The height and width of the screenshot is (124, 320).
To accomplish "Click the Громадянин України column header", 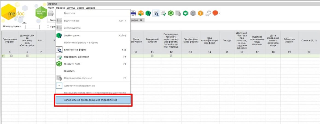I will [10, 40].
